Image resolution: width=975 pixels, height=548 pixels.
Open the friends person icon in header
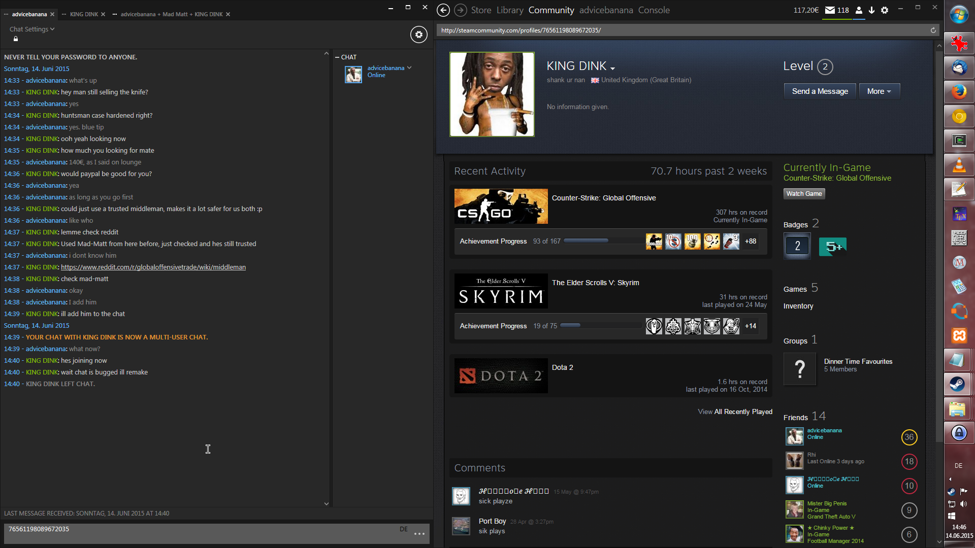pos(859,10)
